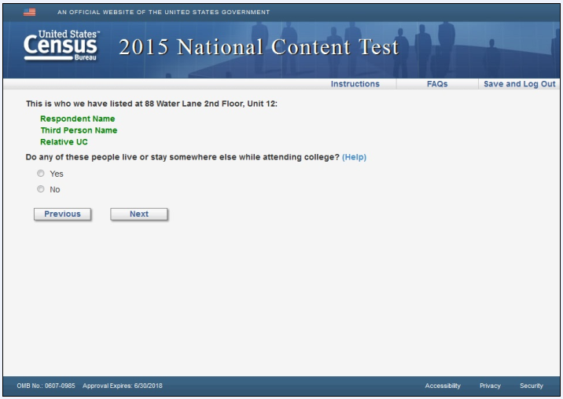Click the 'Yes' option label
This screenshot has height=399, width=563.
(x=57, y=174)
